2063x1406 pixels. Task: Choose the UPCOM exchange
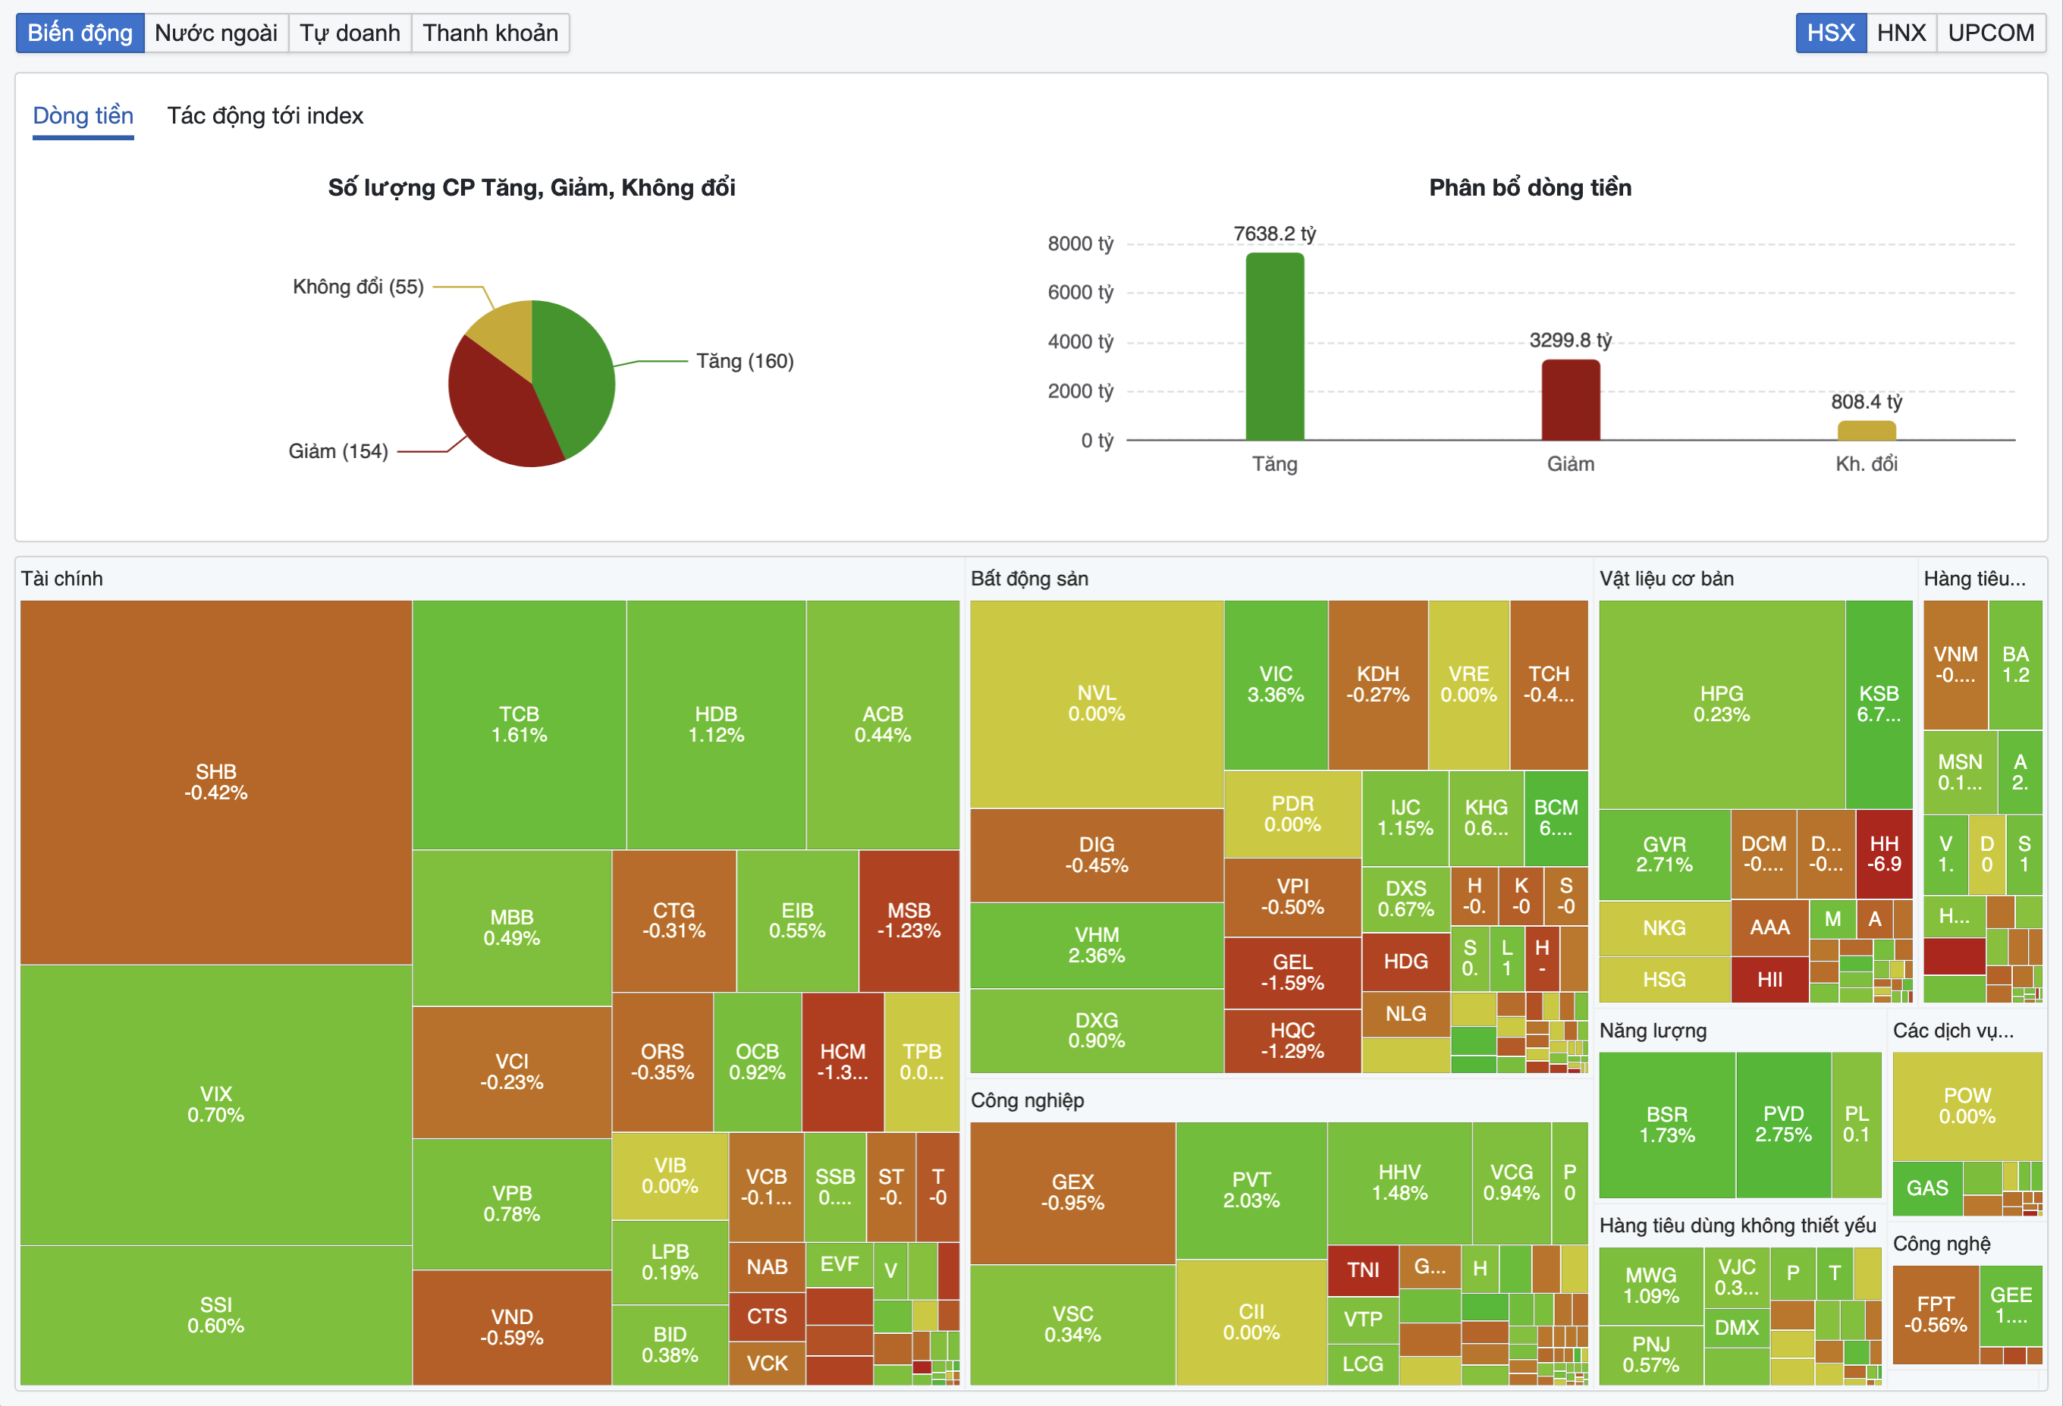[1990, 33]
